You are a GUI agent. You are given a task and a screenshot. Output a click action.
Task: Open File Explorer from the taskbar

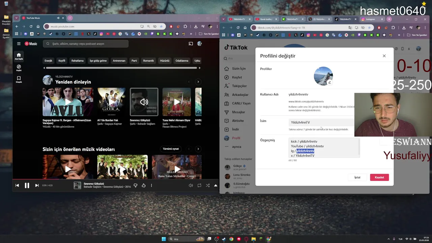coord(253,239)
